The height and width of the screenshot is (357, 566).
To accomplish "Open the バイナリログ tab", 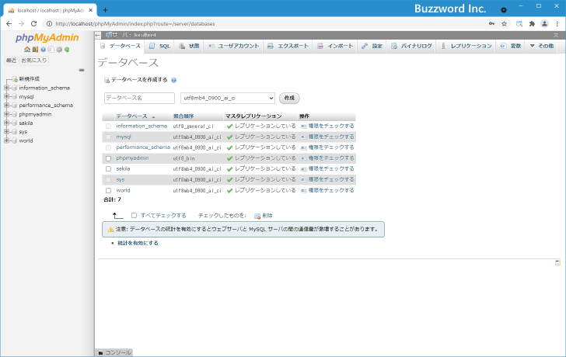I will coord(411,46).
